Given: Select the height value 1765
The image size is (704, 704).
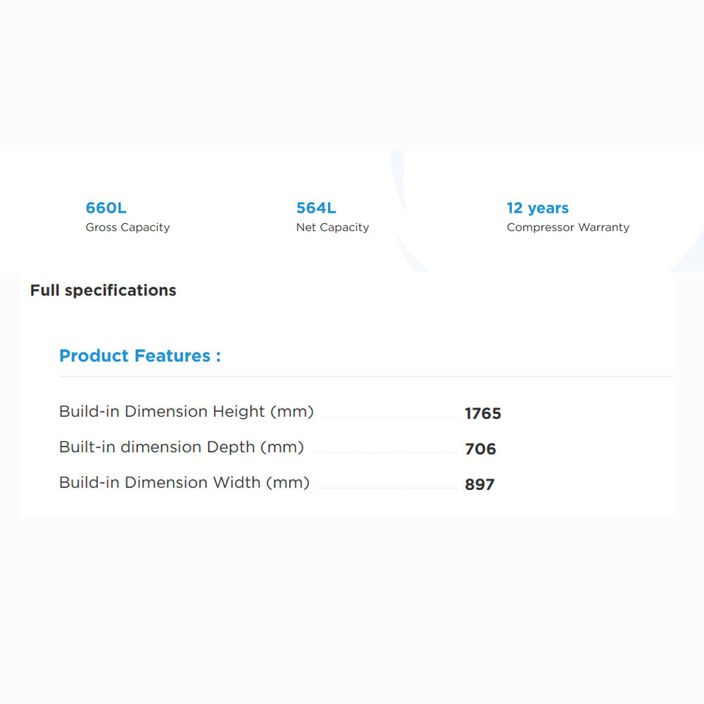Looking at the screenshot, I should pyautogui.click(x=483, y=414).
